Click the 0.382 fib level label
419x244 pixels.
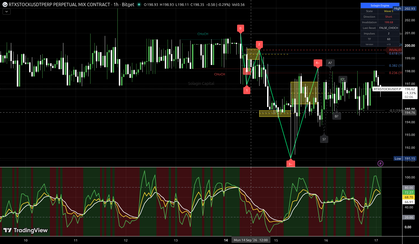(395, 66)
